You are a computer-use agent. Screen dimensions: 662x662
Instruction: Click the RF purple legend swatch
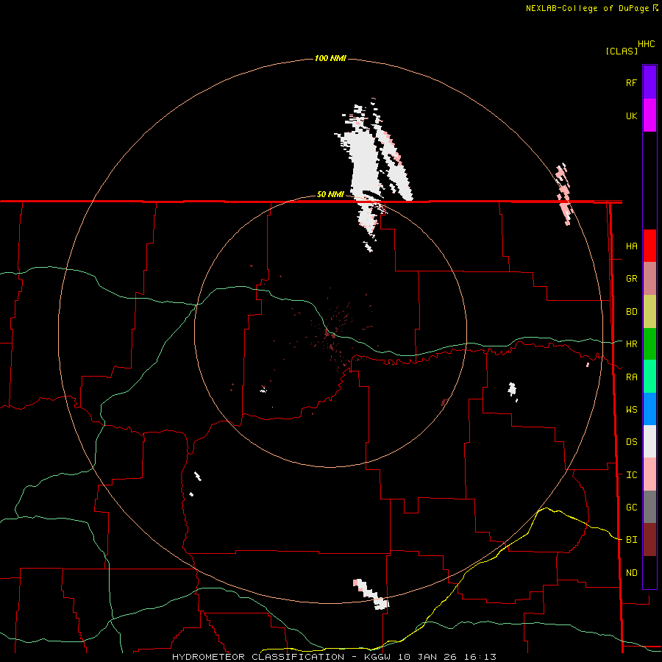tap(649, 82)
